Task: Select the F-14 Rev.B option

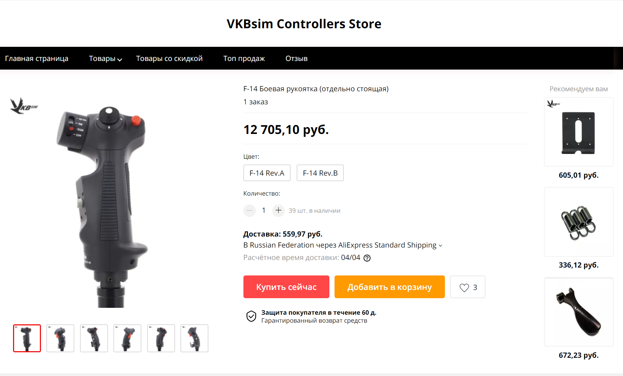Action: [320, 173]
